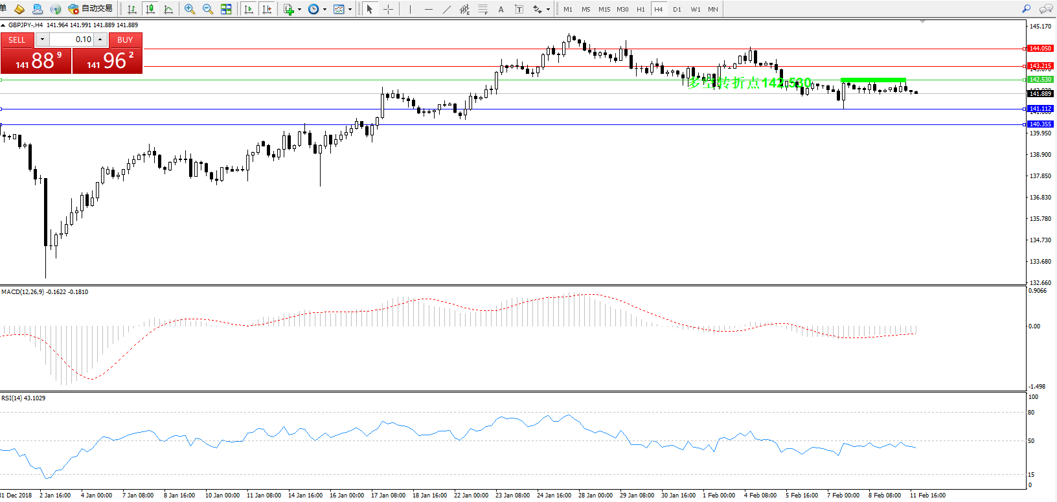Click the Zoom Out magnifier icon
Screen dimensions: 1057x502
click(x=208, y=9)
